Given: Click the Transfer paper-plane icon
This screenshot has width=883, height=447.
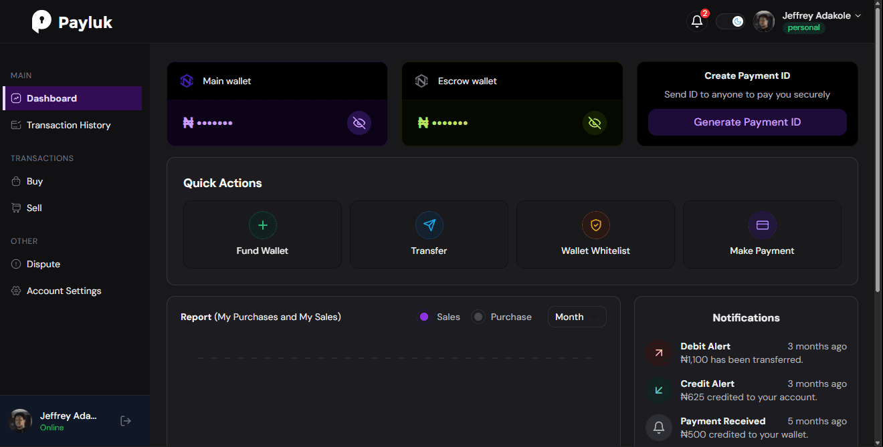Looking at the screenshot, I should point(429,225).
